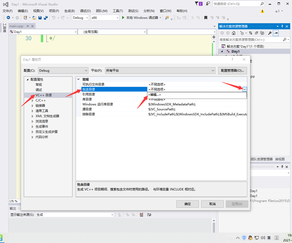The image size is (292, 243).
Task: Open notifications flag icon in title bar
Action: [199, 4]
